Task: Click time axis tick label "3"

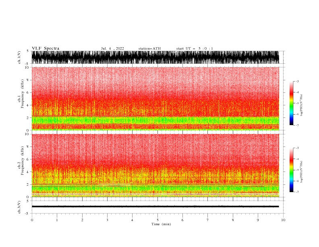Action: click(107, 220)
